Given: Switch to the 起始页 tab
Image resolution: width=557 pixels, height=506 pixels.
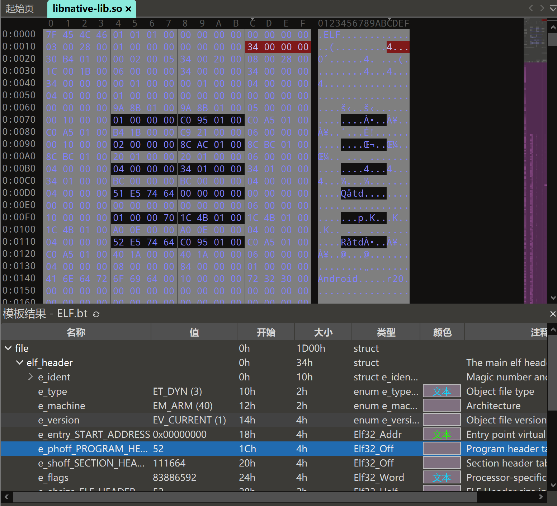Looking at the screenshot, I should tap(20, 9).
